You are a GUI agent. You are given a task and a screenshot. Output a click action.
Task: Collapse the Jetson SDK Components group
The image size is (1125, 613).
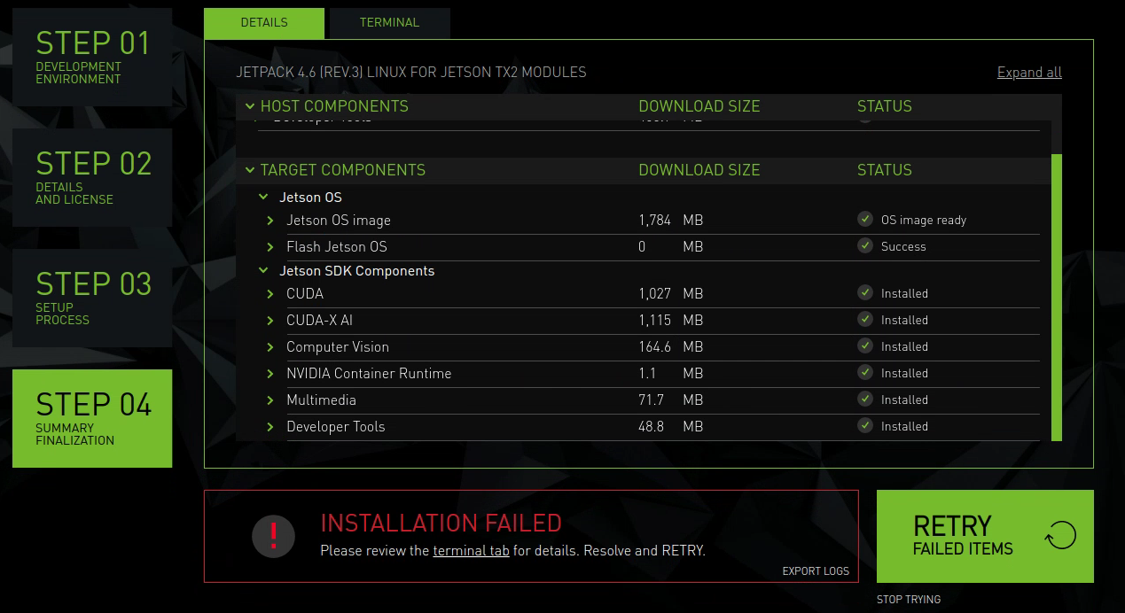coord(263,271)
